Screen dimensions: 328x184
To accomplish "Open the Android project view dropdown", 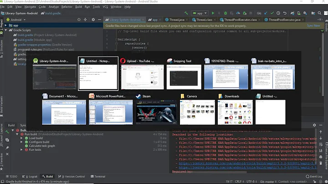I will (x=17, y=20).
